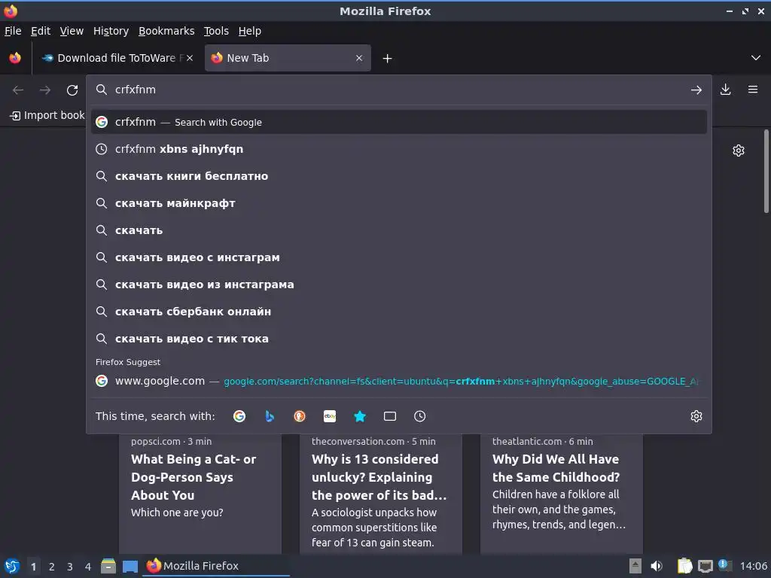
Task: Choose the plain 'скачать' suggestion
Action: point(399,230)
